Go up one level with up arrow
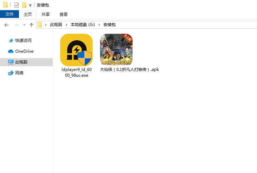The width and height of the screenshot is (257, 173). 31,25
